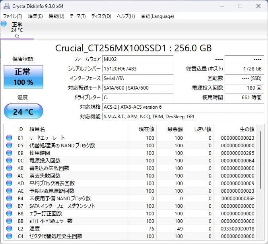Click current value 76 in C2 温度 row
268x244 pixels.
151,228
